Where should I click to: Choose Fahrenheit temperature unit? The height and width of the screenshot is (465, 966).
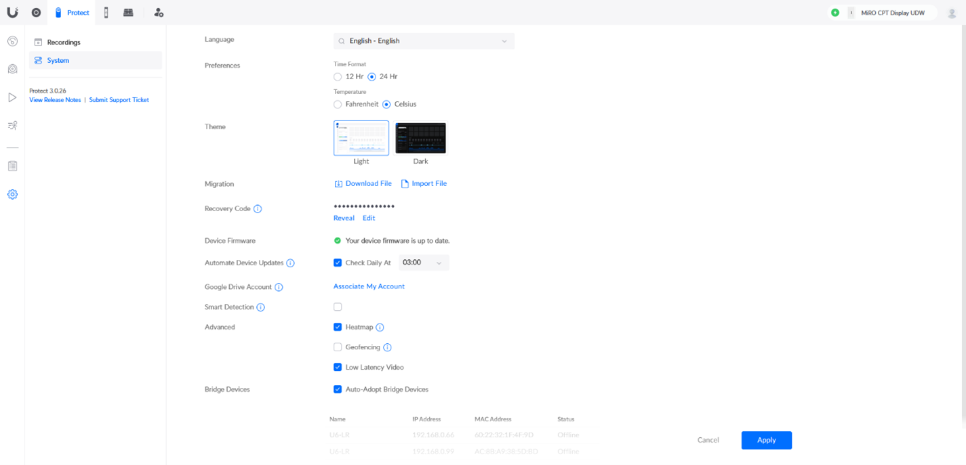[x=338, y=104]
